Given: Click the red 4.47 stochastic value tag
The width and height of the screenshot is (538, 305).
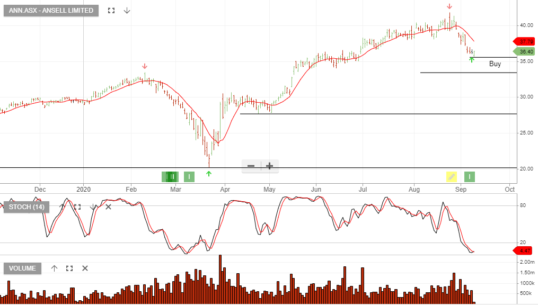Looking at the screenshot, I should pyautogui.click(x=523, y=250).
